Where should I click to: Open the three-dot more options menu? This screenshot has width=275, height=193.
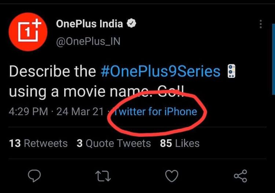coord(261,24)
